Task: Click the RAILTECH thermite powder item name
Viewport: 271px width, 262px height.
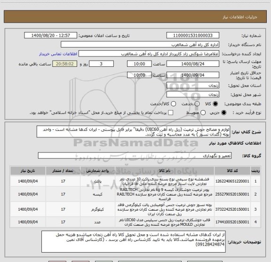Action: click(x=165, y=194)
